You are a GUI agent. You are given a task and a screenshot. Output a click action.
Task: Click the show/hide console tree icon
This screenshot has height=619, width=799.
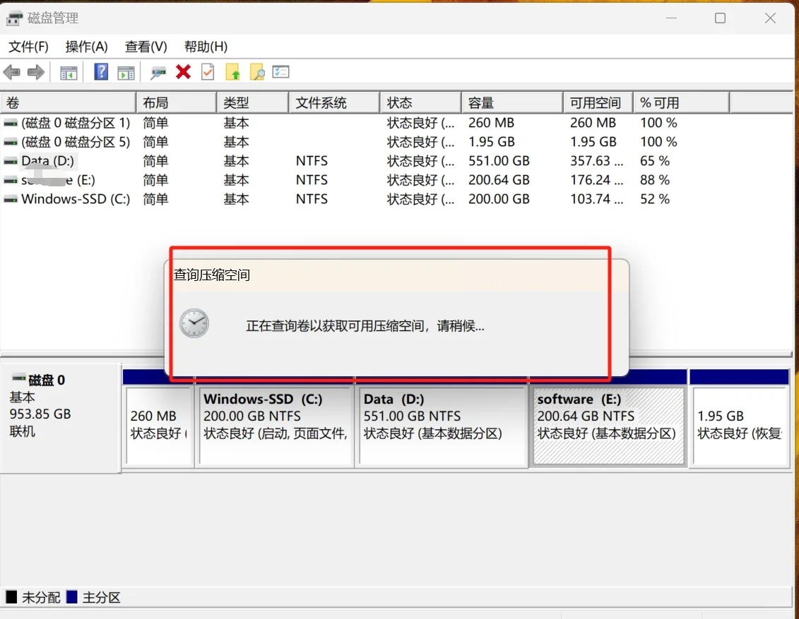[x=69, y=72]
